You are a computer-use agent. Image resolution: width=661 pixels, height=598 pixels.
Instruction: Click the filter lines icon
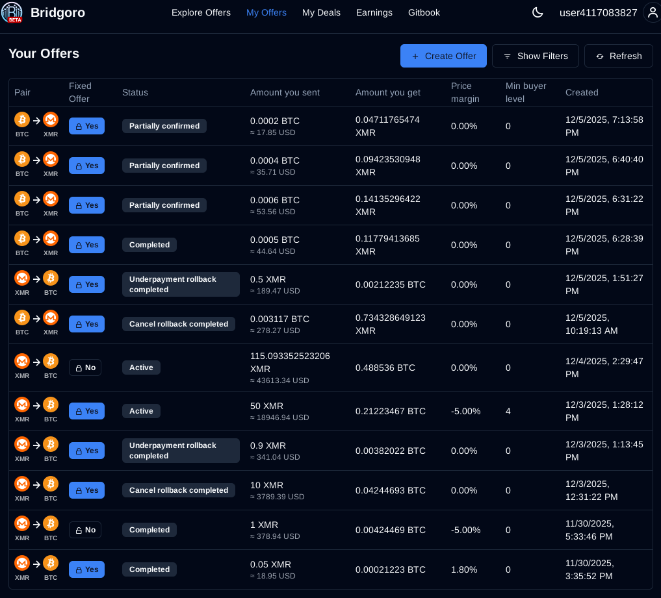click(507, 56)
